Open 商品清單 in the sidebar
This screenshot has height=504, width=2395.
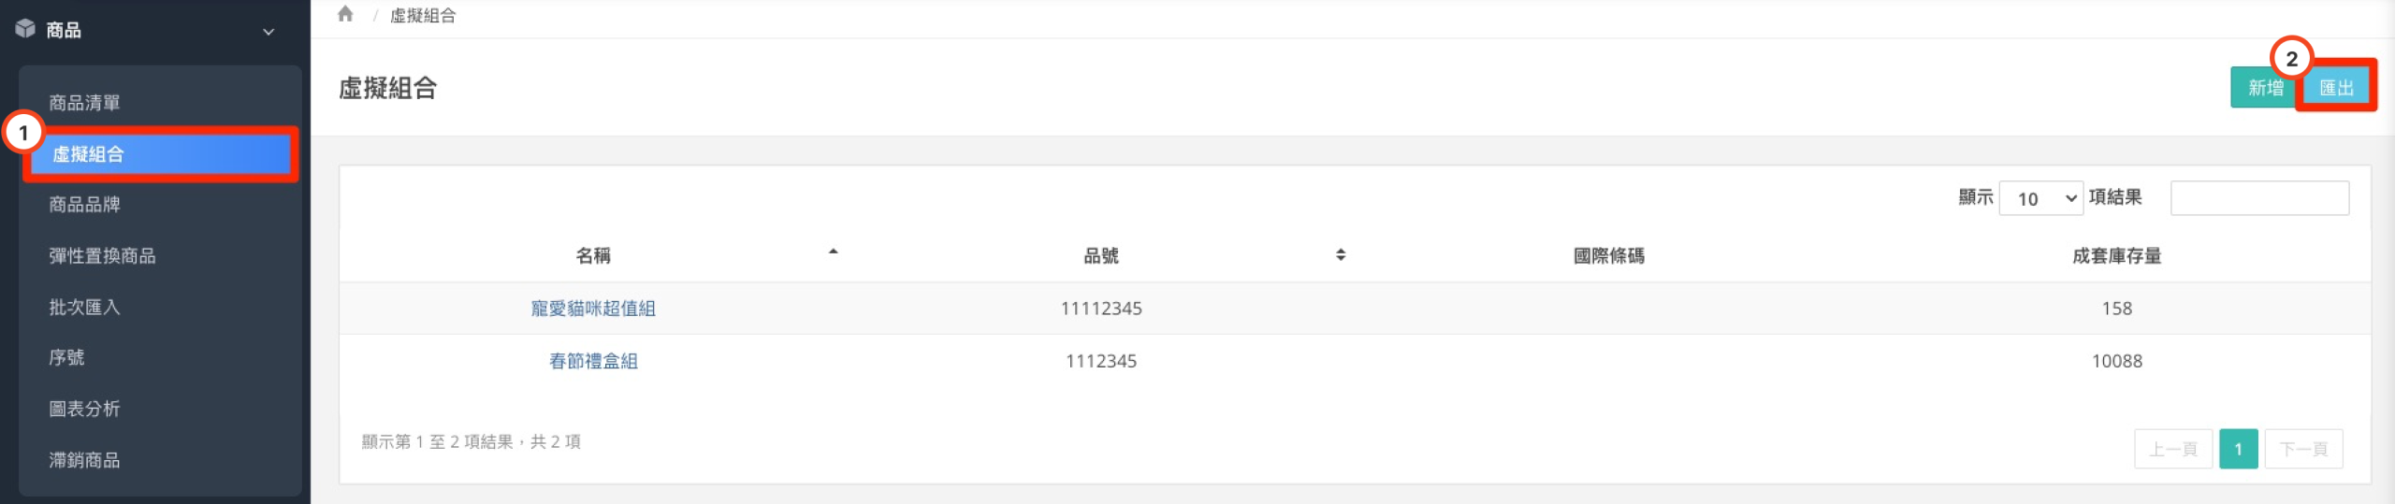pyautogui.click(x=85, y=103)
